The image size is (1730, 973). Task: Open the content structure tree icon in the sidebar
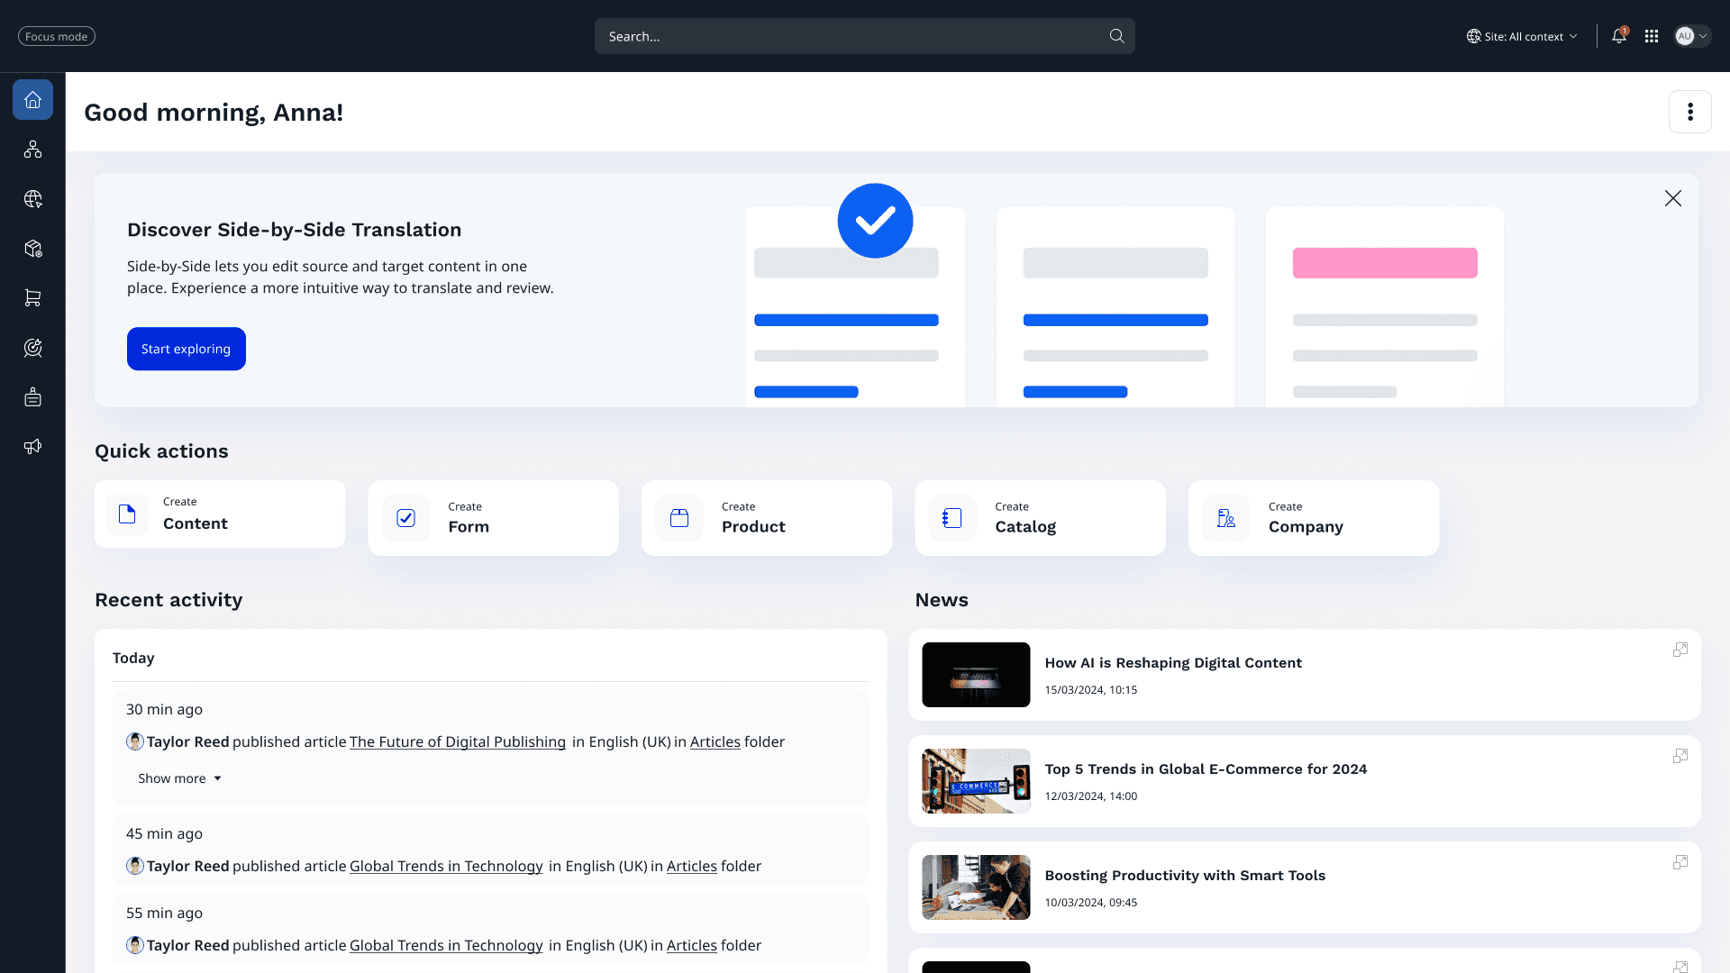click(32, 150)
